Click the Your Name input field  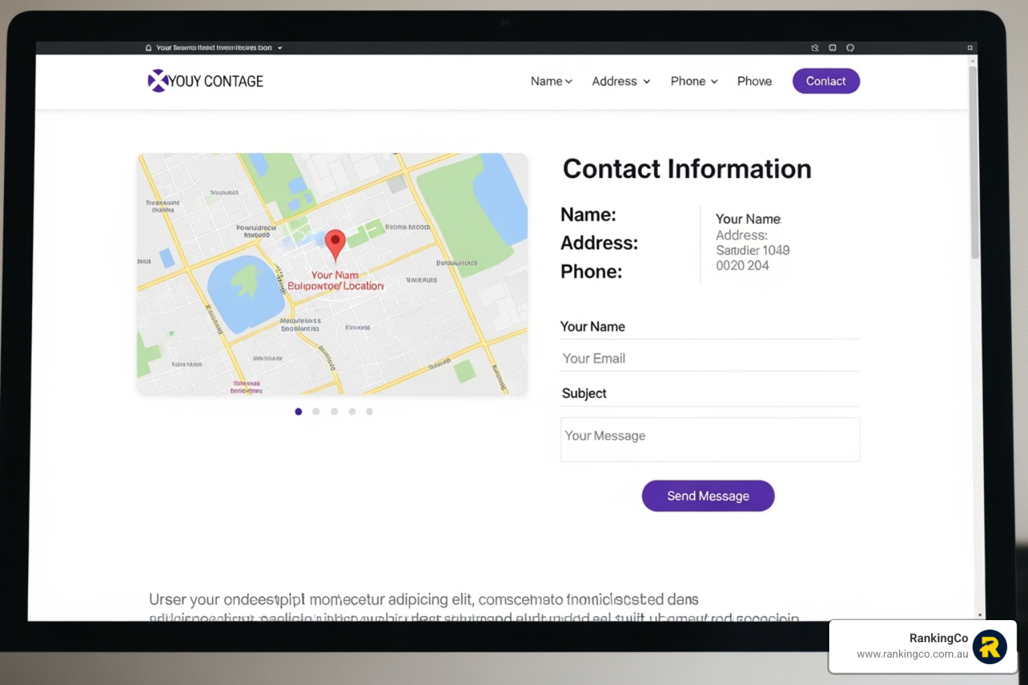[x=710, y=327]
